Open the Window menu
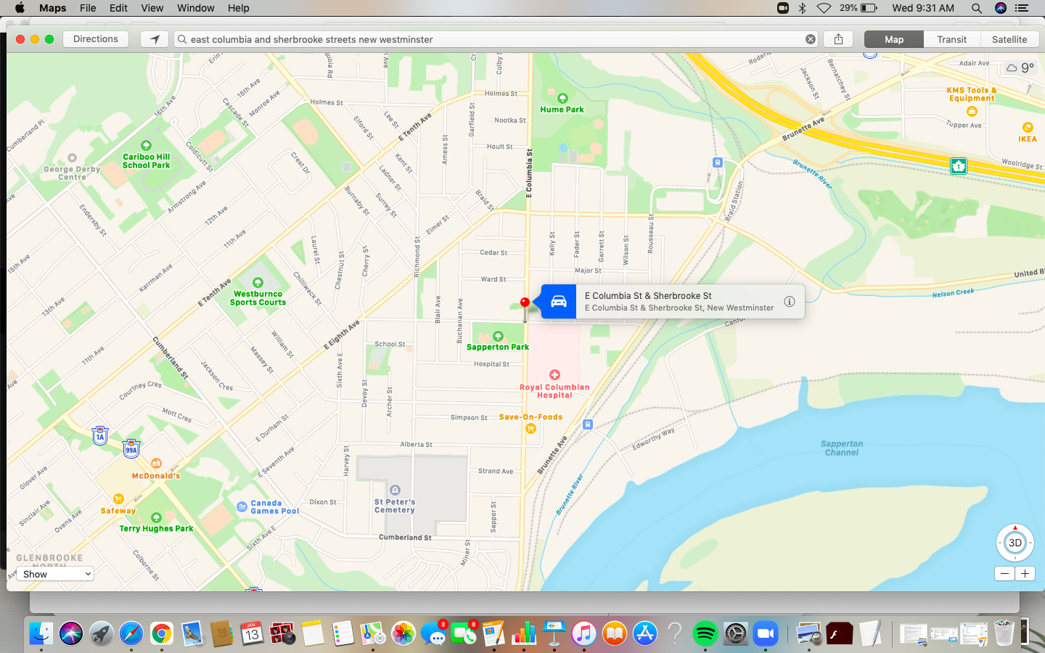Screen dimensions: 1045x653 (196, 8)
